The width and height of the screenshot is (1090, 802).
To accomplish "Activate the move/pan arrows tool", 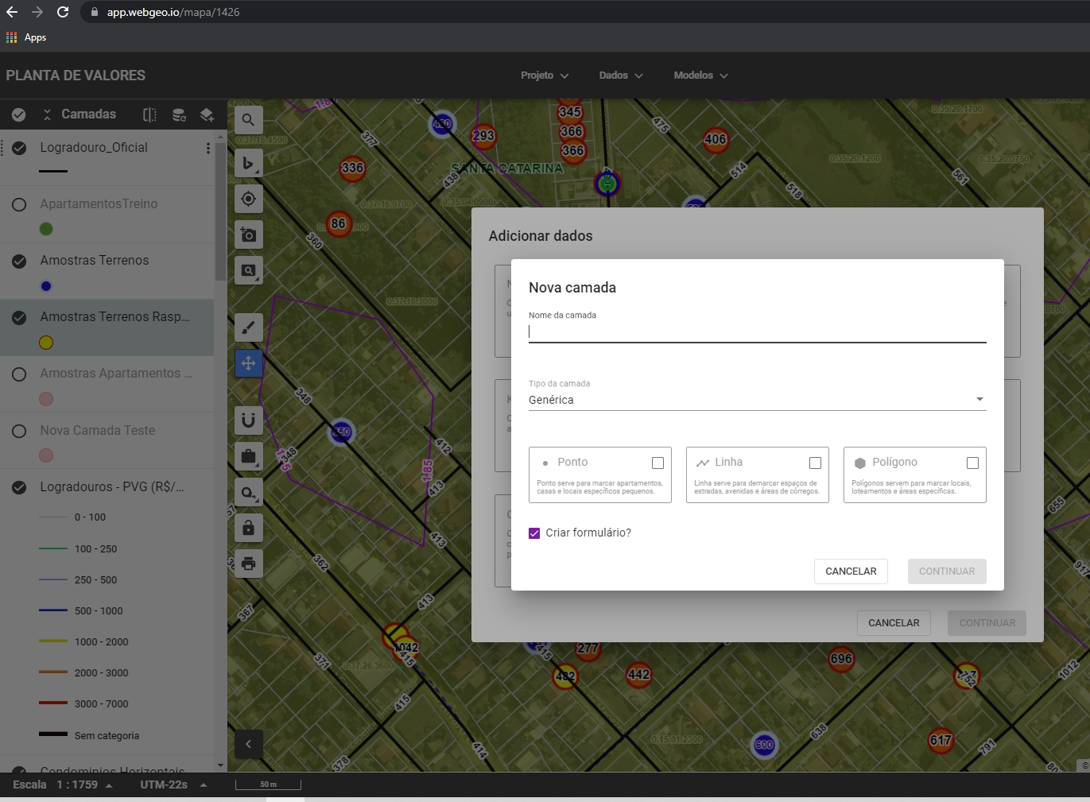I will (248, 363).
